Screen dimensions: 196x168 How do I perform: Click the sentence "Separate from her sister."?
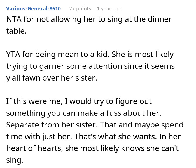tap(44, 125)
